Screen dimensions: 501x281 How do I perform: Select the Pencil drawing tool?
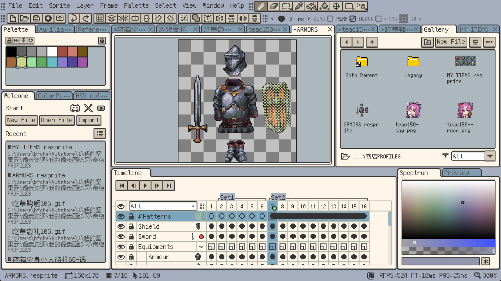pyautogui.click(x=261, y=6)
